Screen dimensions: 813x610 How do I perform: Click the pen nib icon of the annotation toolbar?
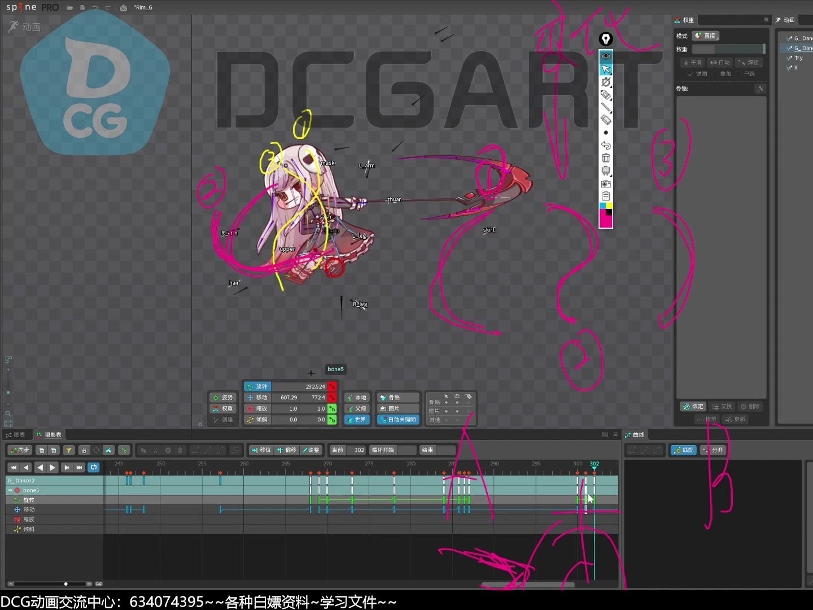[606, 39]
